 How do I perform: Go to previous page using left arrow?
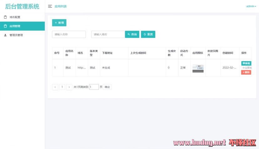point(55,87)
